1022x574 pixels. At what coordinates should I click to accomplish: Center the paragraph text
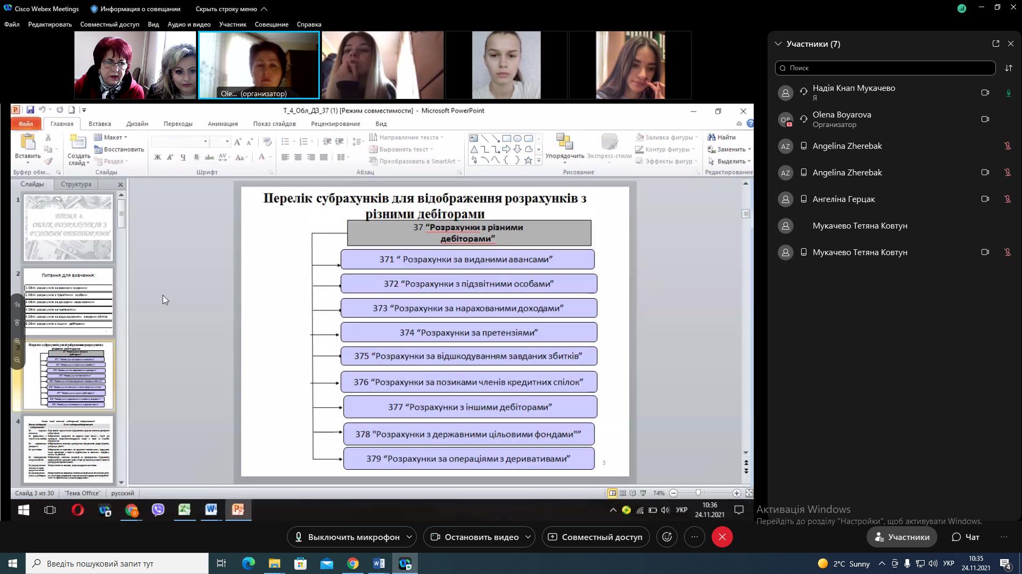pyautogui.click(x=298, y=157)
